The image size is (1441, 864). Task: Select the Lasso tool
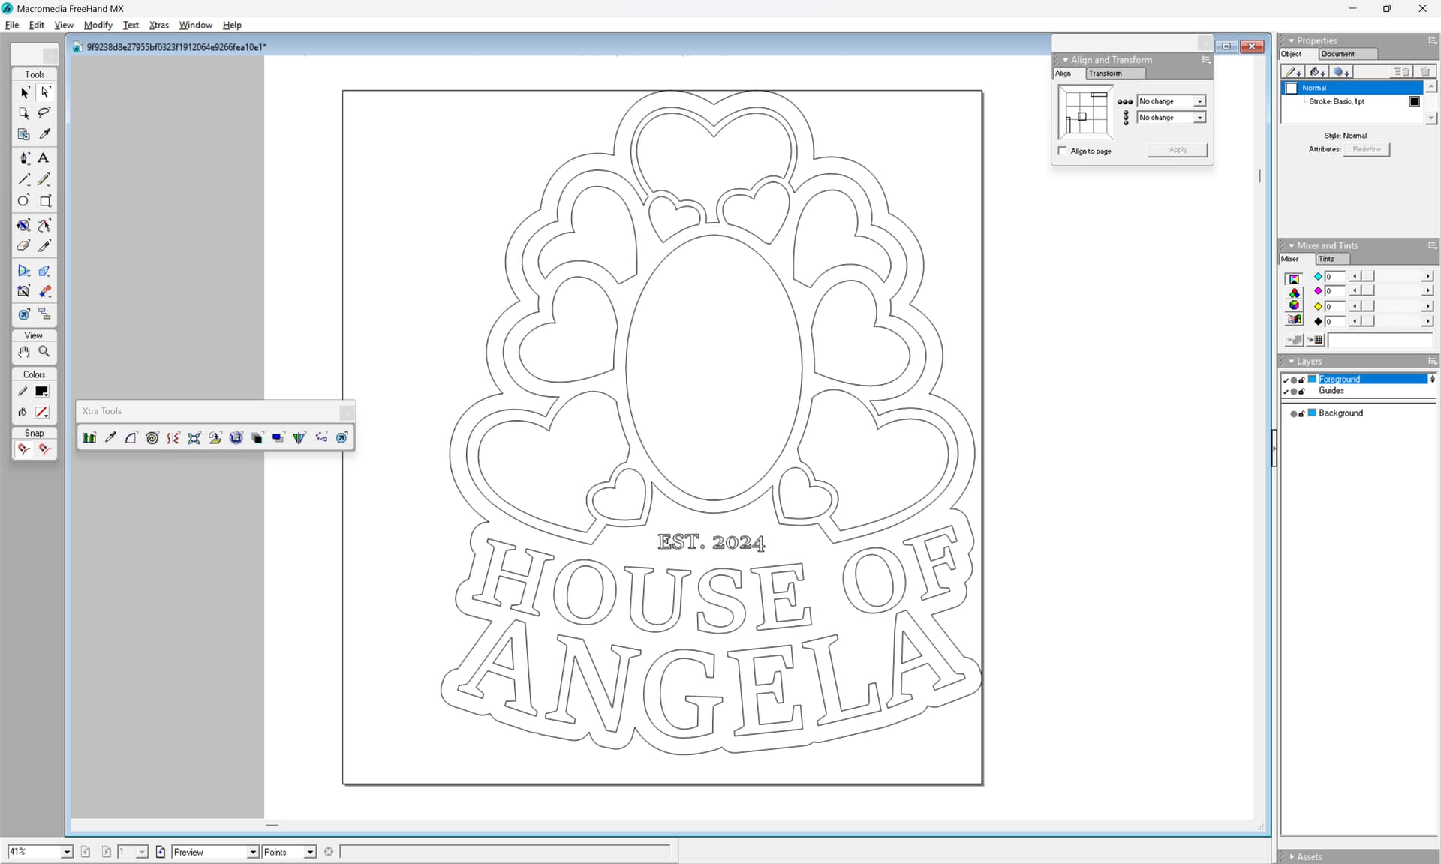[45, 113]
